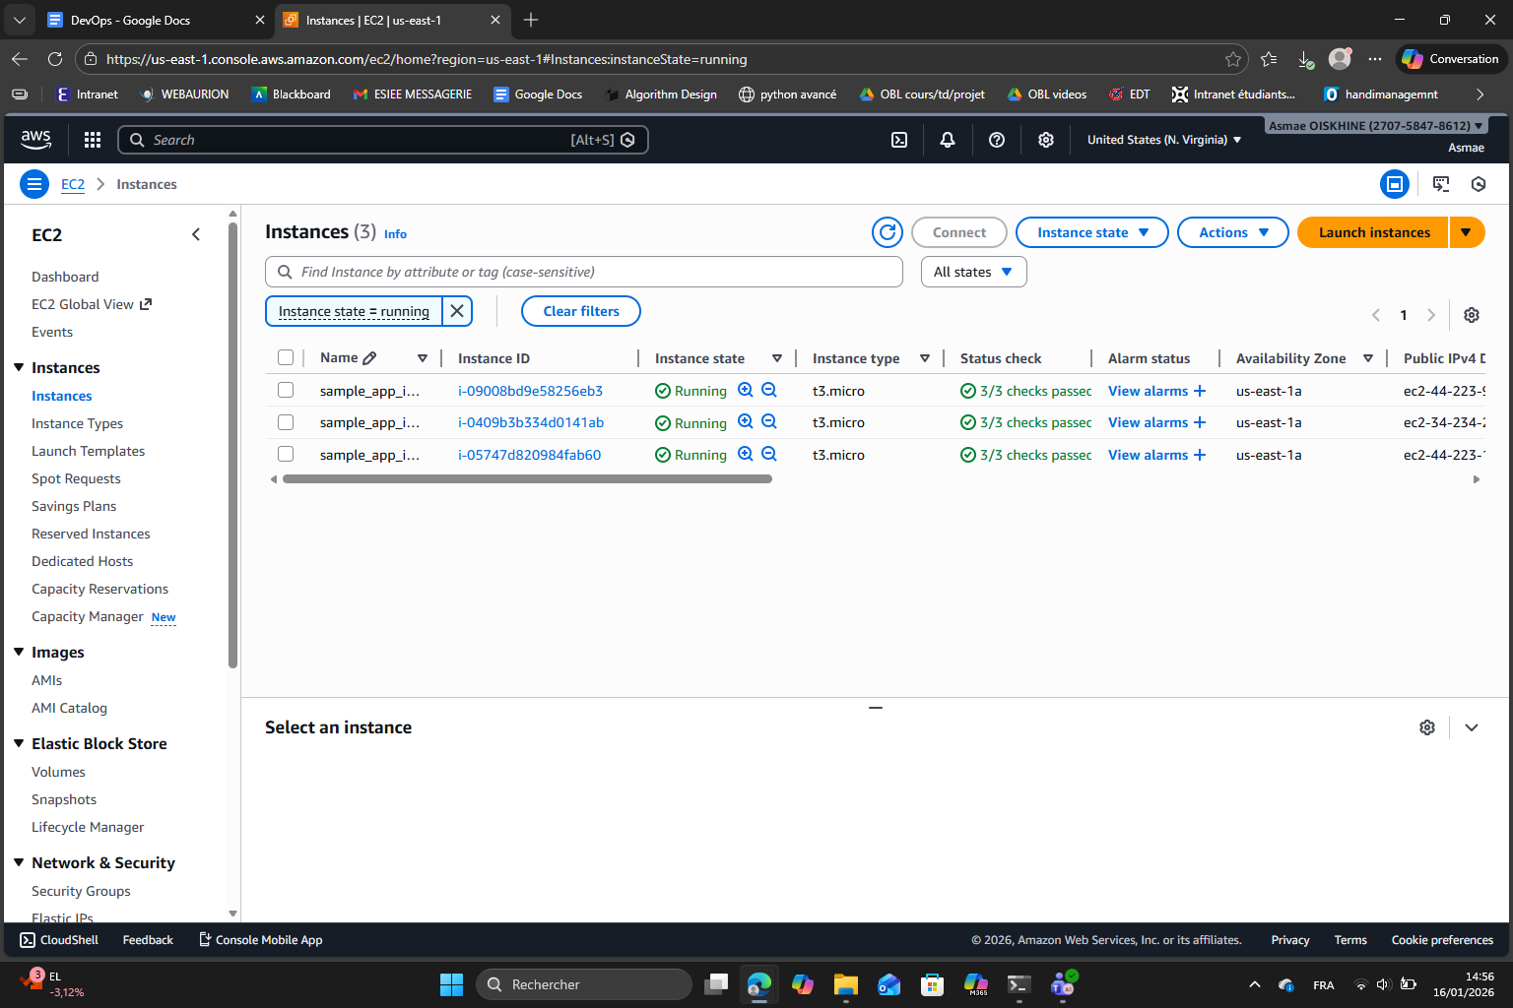Open the notifications bell icon
The height and width of the screenshot is (1008, 1513).
pos(947,139)
